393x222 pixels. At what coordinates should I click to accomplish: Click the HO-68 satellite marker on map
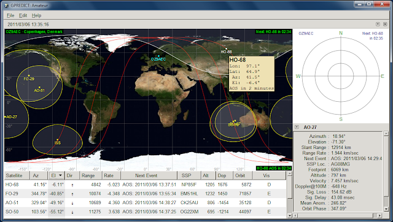(x=226, y=49)
